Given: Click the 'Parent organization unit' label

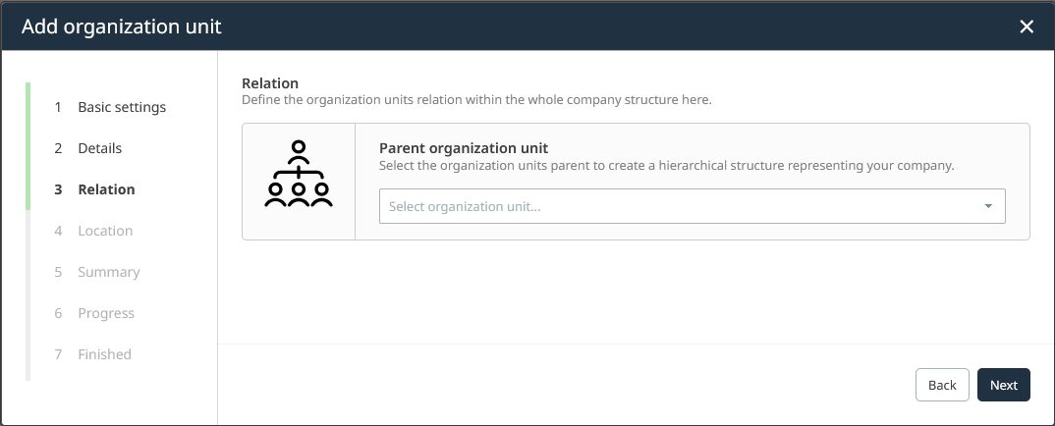Looking at the screenshot, I should [463, 148].
